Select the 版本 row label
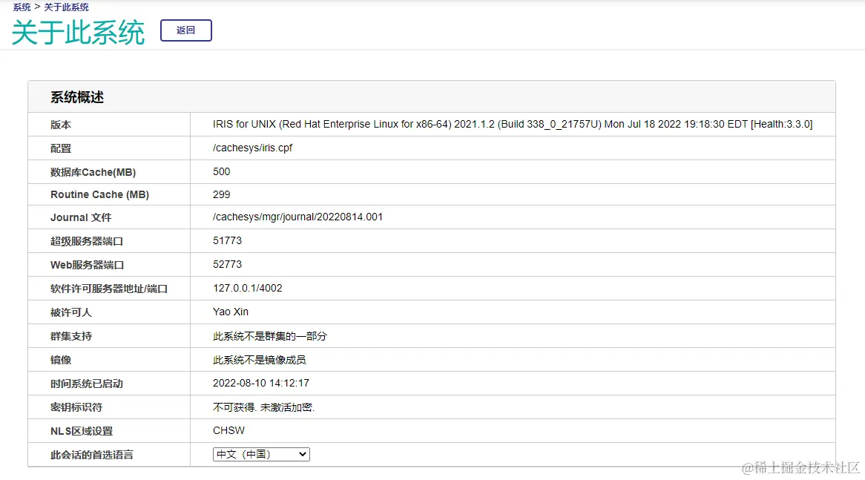 click(61, 125)
